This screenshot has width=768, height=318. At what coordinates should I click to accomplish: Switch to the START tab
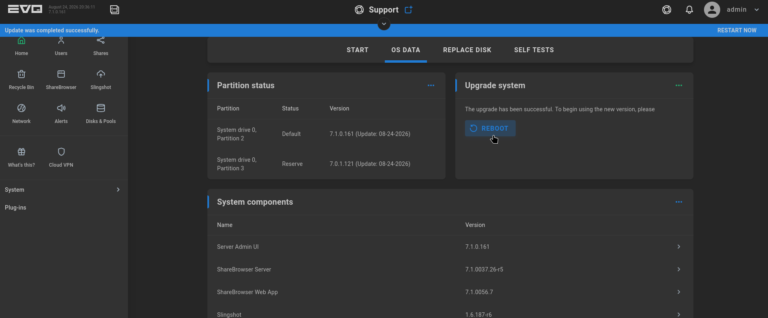[x=358, y=50]
